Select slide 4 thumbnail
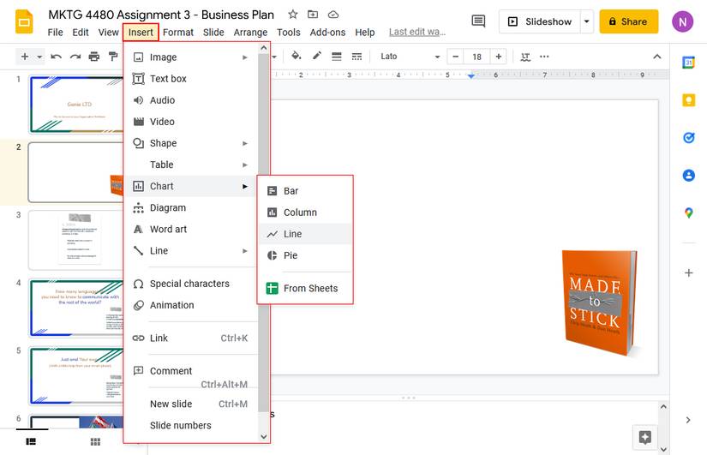 [76, 308]
